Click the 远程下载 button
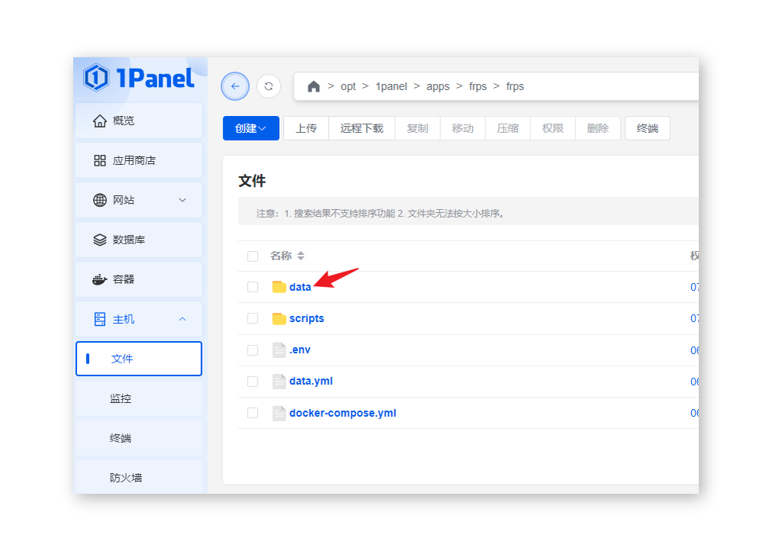 coord(362,128)
